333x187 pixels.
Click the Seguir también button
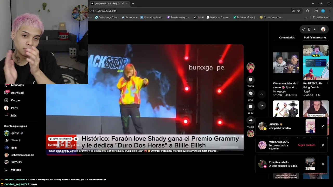[x=306, y=145]
